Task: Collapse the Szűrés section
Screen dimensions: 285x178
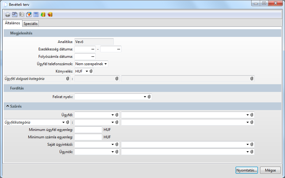Action: [8, 106]
